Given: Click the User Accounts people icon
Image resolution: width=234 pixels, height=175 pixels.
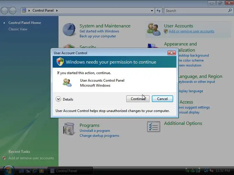Looking at the screenshot, I should pos(154,29).
